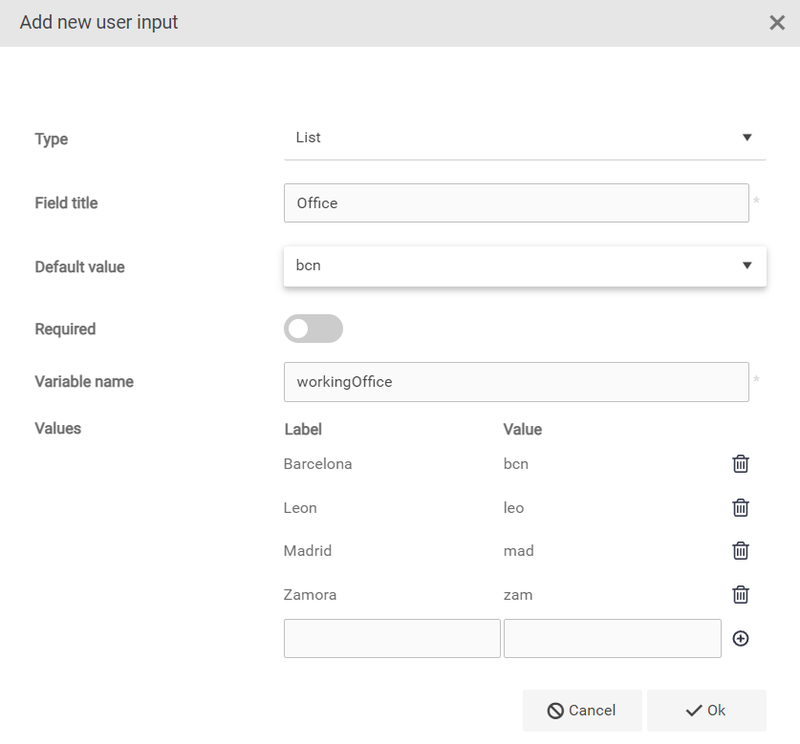The height and width of the screenshot is (744, 800).
Task: Remove the Madrid entry using trash icon
Action: [740, 551]
